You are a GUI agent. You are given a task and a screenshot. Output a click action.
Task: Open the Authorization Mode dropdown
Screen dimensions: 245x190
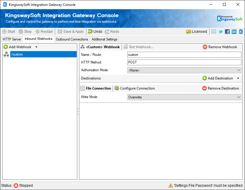point(184,70)
